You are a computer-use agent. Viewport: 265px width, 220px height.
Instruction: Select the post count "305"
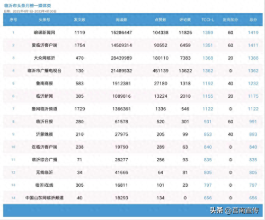(x=79, y=185)
